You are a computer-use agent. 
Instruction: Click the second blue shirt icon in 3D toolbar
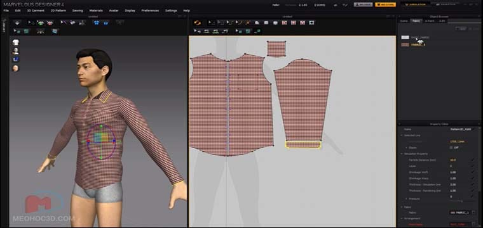105,23
